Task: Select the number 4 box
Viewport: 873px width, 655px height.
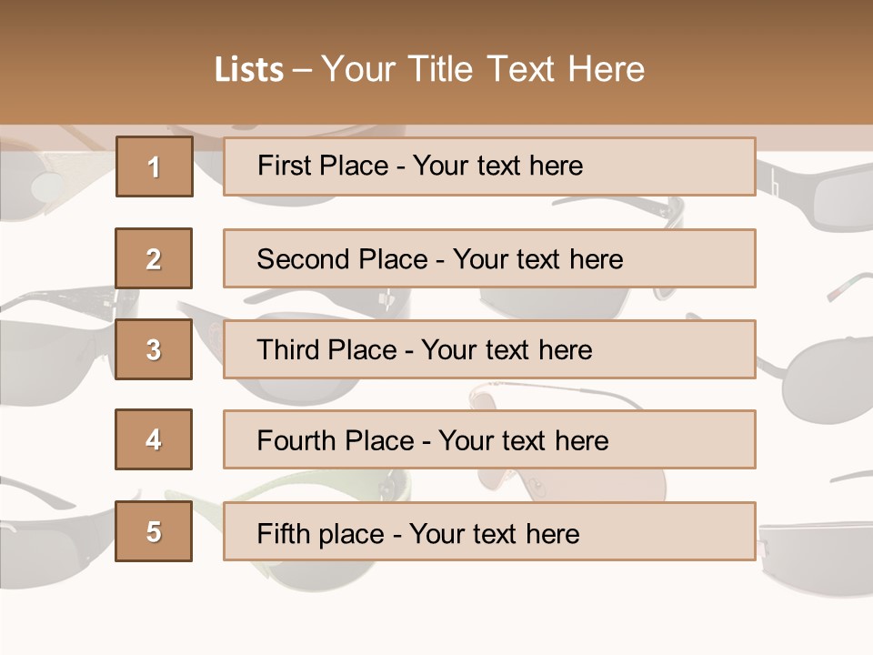Action: [x=154, y=439]
